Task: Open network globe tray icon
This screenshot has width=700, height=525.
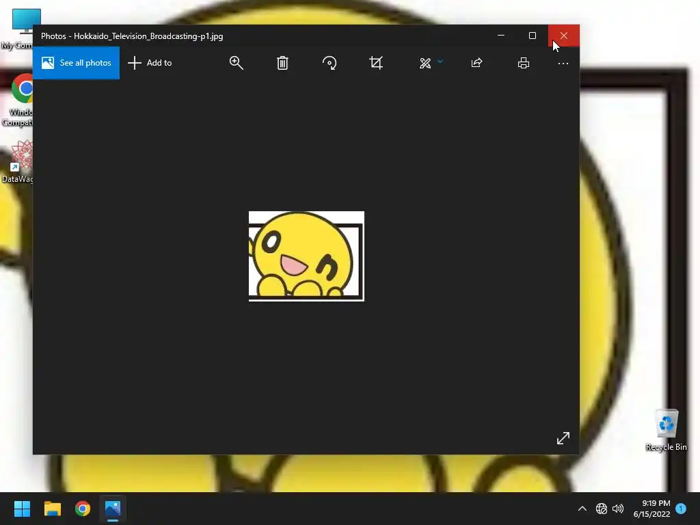Action: [602, 509]
